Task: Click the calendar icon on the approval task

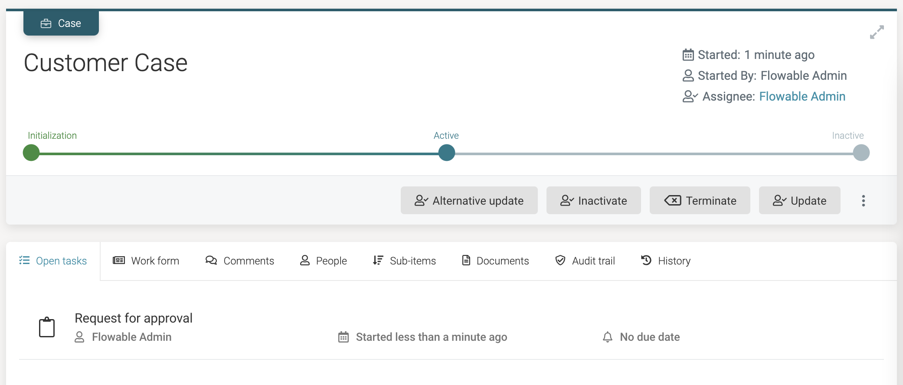Action: (343, 336)
